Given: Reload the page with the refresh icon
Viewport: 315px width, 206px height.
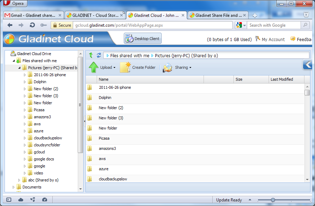Looking at the screenshot, I should (x=32, y=25).
